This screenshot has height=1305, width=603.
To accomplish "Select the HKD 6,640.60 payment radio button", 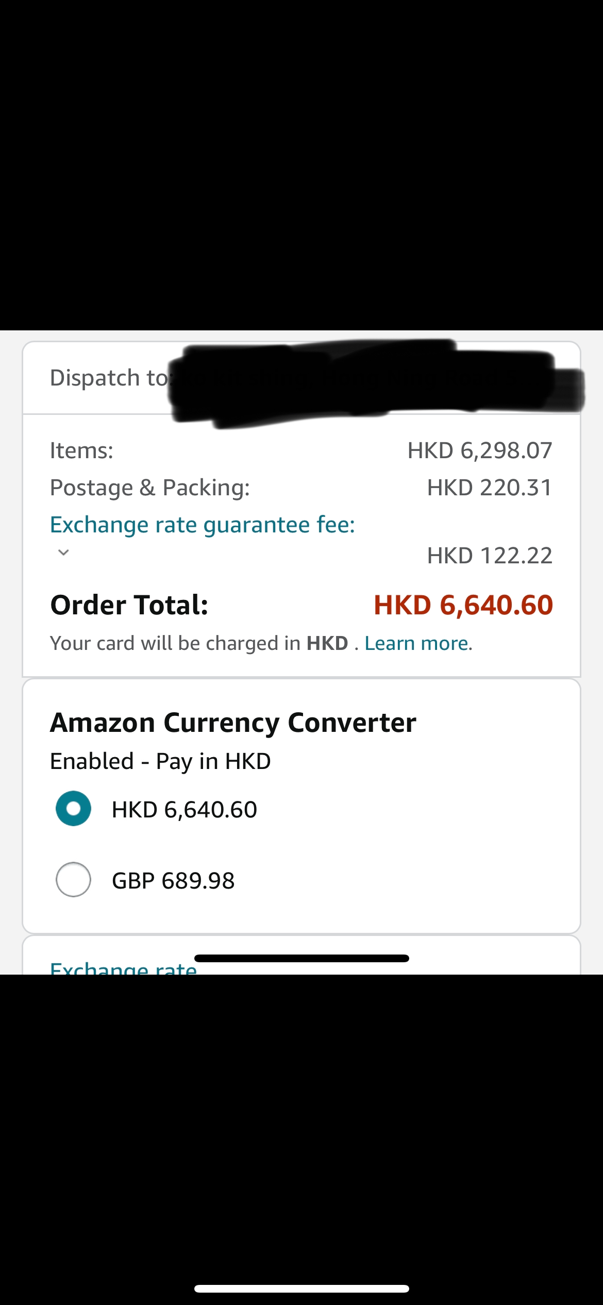I will (x=74, y=808).
